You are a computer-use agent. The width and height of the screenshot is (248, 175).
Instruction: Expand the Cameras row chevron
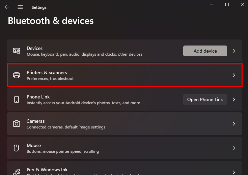[x=234, y=124]
